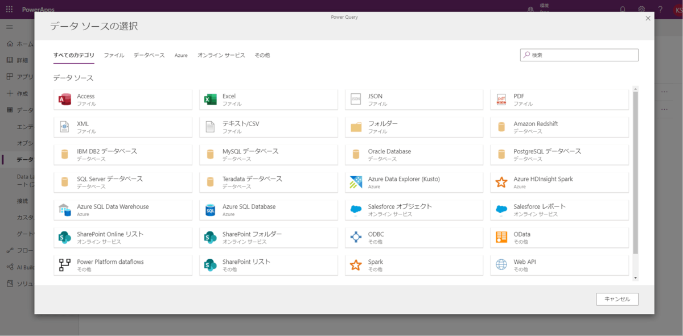Select the Azure HDInsight Spark star icon
Screen dimensions: 683x336
(x=501, y=182)
